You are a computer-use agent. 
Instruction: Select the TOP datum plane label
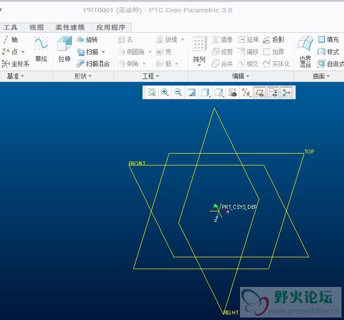click(x=310, y=152)
